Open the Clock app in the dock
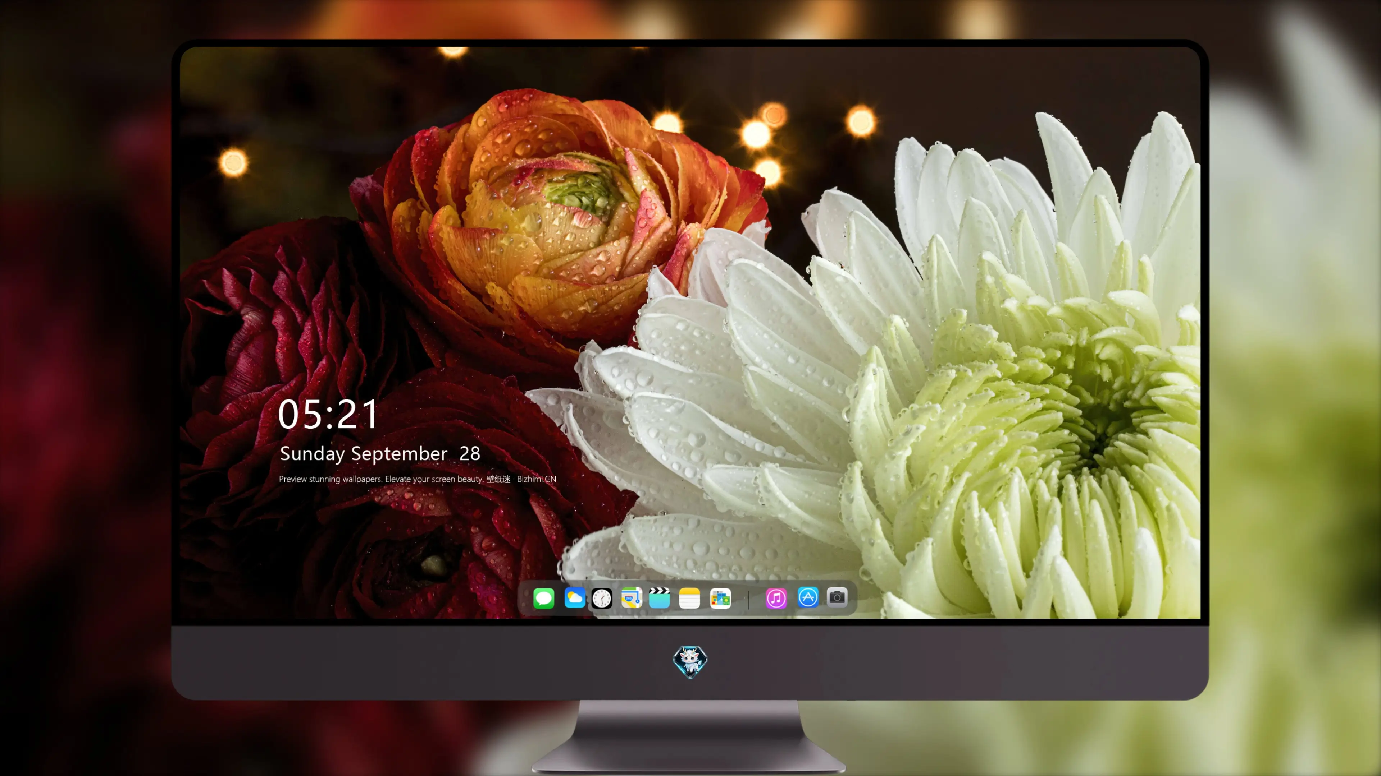1381x776 pixels. pyautogui.click(x=602, y=598)
